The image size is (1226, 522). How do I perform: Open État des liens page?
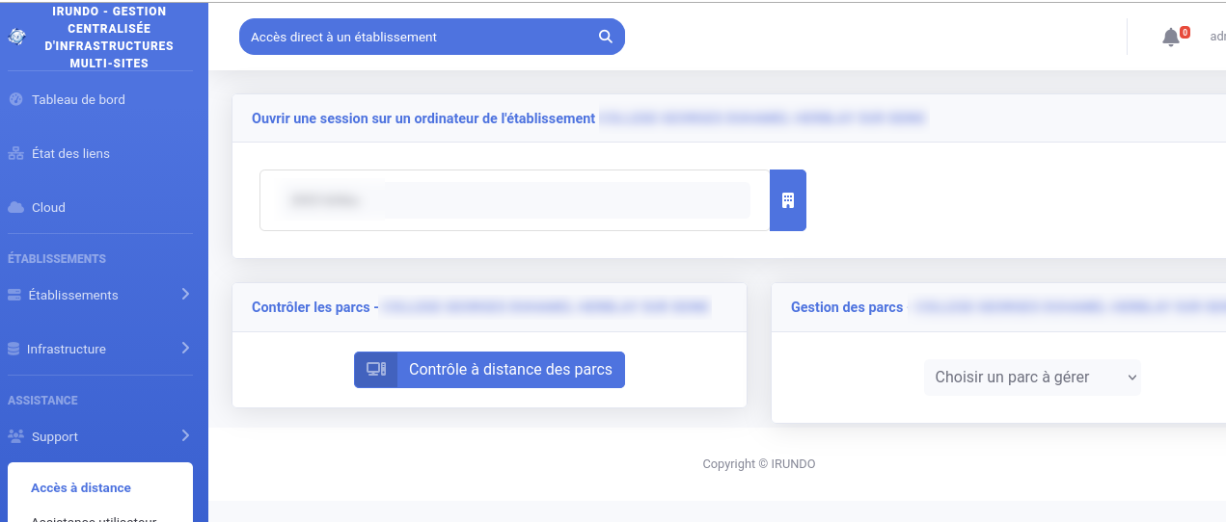[70, 153]
